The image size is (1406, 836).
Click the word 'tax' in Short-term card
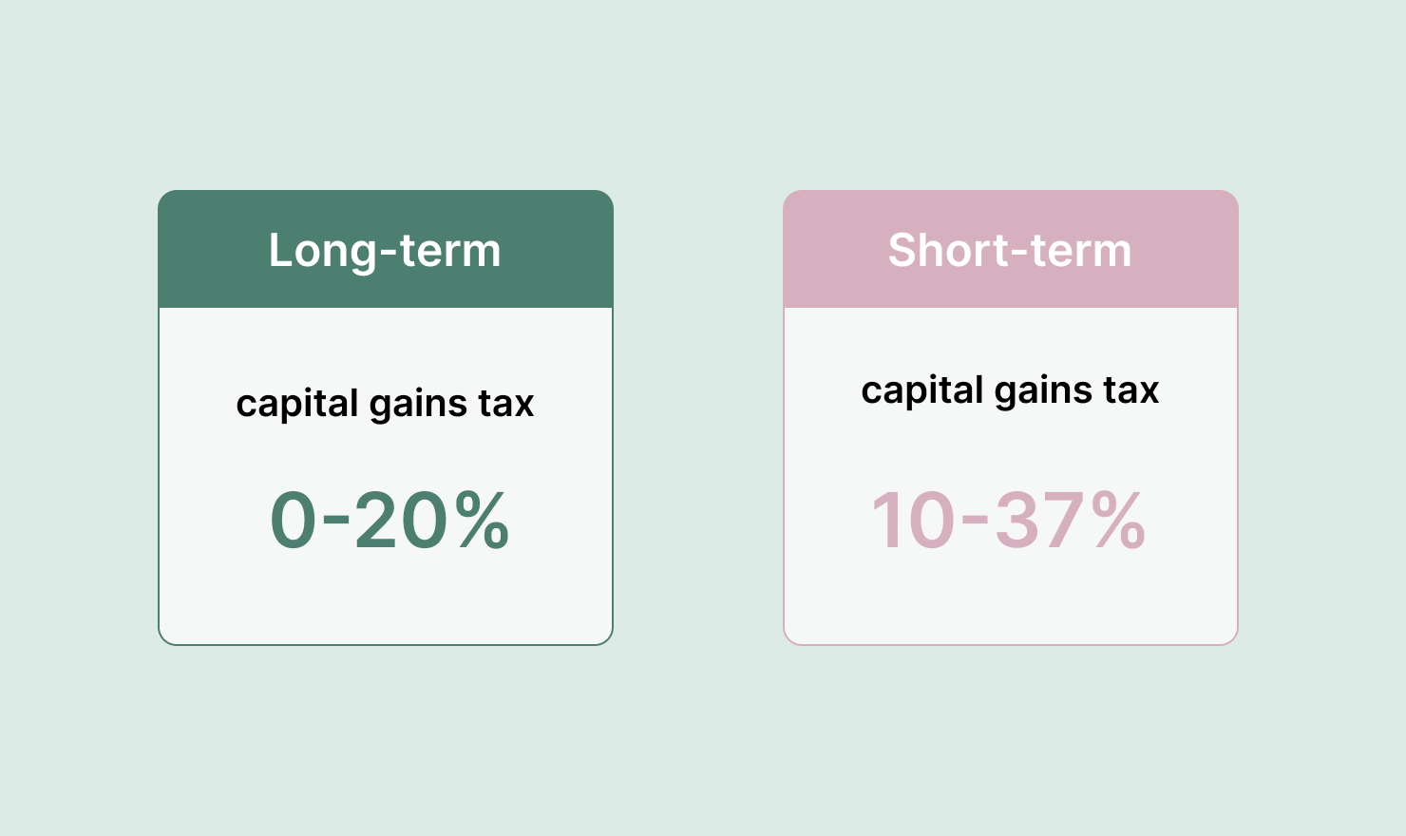click(1131, 390)
